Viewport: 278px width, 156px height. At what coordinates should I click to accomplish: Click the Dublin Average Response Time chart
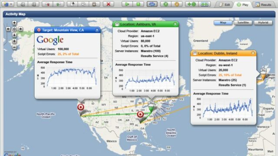coord(223,109)
